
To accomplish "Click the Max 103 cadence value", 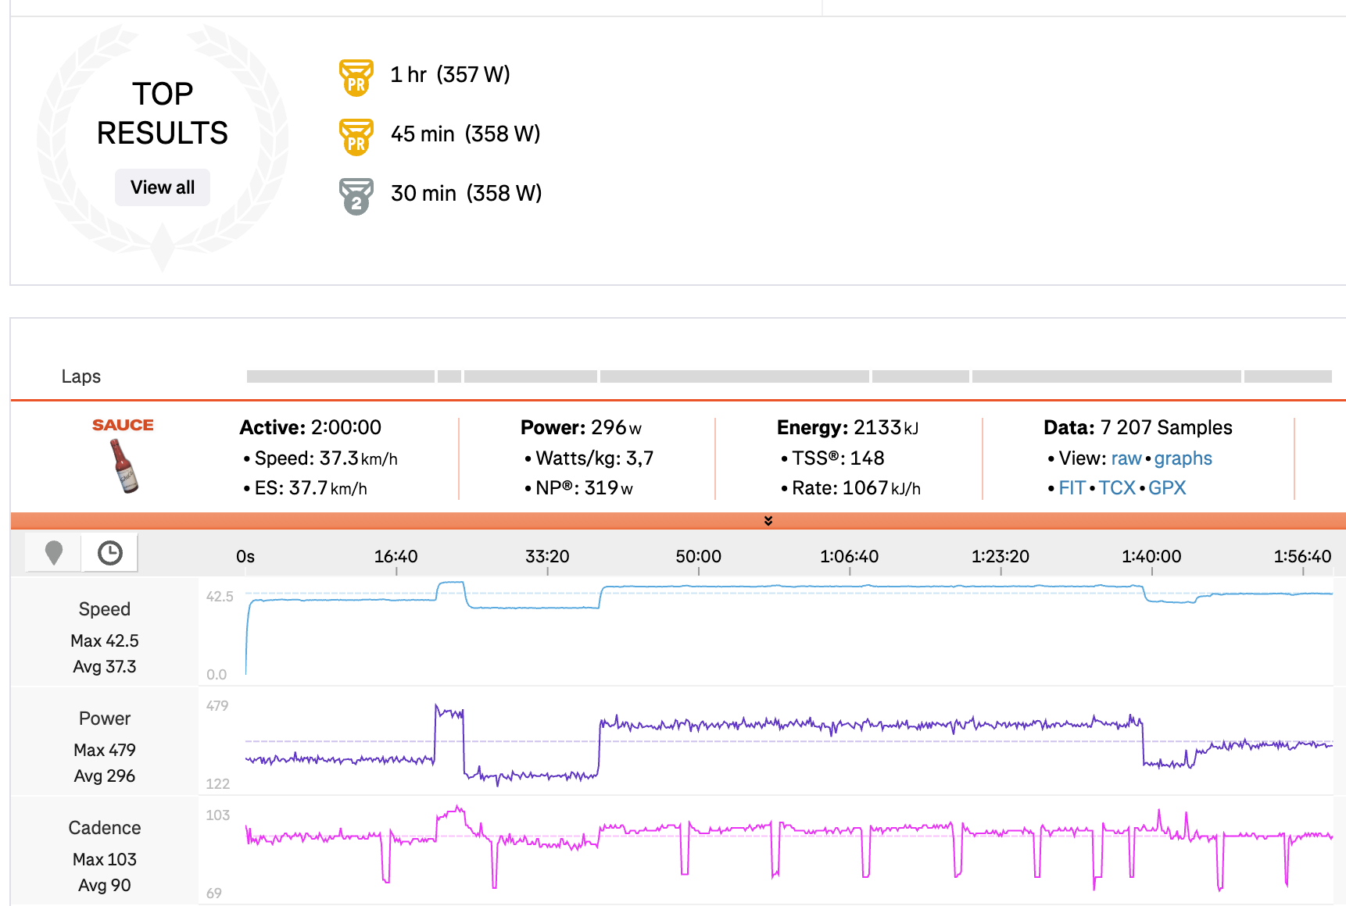I will tap(105, 859).
